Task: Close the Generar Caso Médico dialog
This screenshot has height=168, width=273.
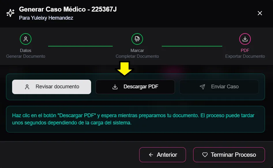Action: click(x=260, y=13)
